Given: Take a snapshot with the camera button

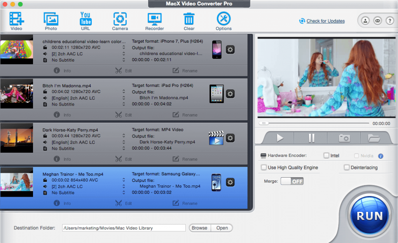Looking at the screenshot, I should 344,138.
